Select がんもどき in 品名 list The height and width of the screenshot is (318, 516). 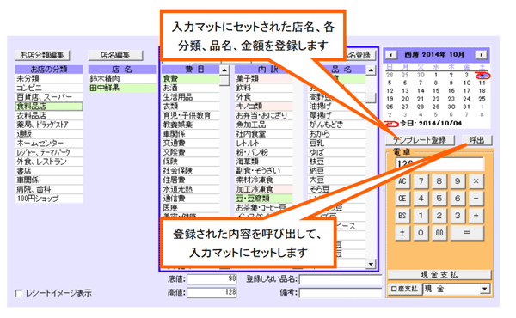(336, 125)
